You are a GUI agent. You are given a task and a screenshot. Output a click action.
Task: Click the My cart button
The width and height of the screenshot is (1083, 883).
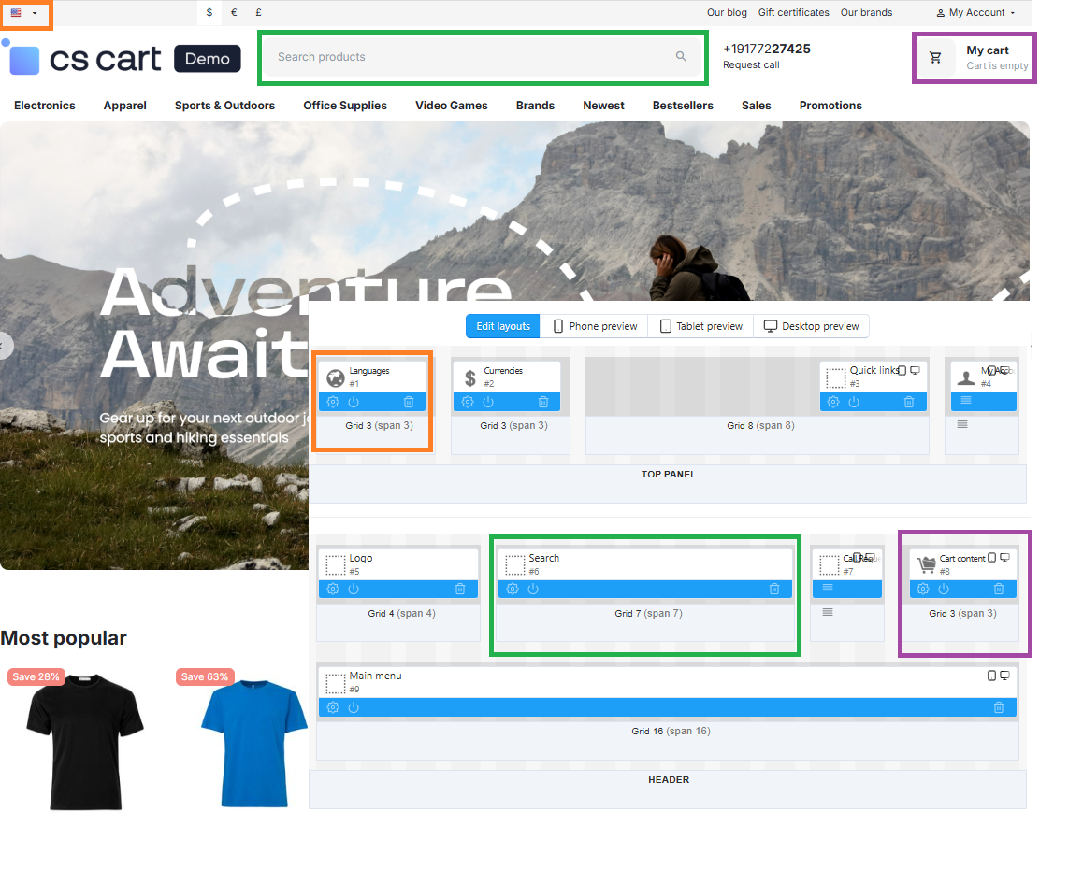point(975,58)
